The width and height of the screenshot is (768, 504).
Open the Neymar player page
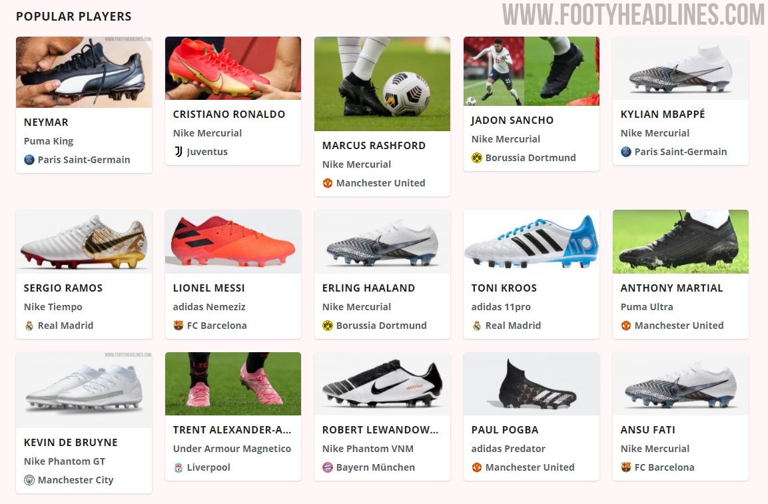point(47,122)
